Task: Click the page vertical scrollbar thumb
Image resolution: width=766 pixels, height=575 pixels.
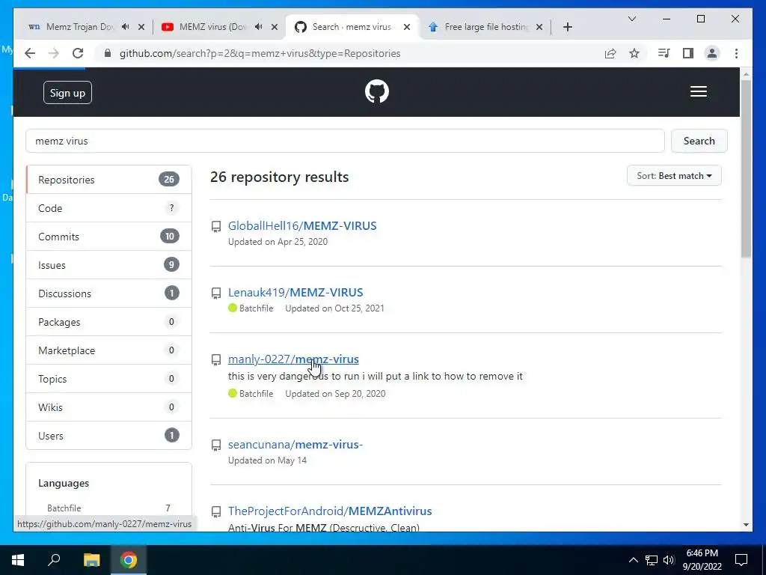Action: click(x=746, y=168)
